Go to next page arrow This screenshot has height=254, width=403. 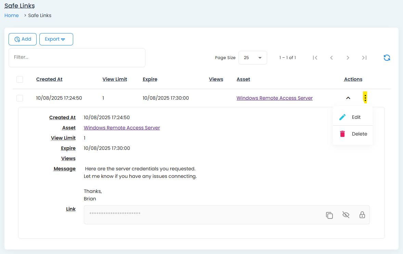[x=348, y=58]
